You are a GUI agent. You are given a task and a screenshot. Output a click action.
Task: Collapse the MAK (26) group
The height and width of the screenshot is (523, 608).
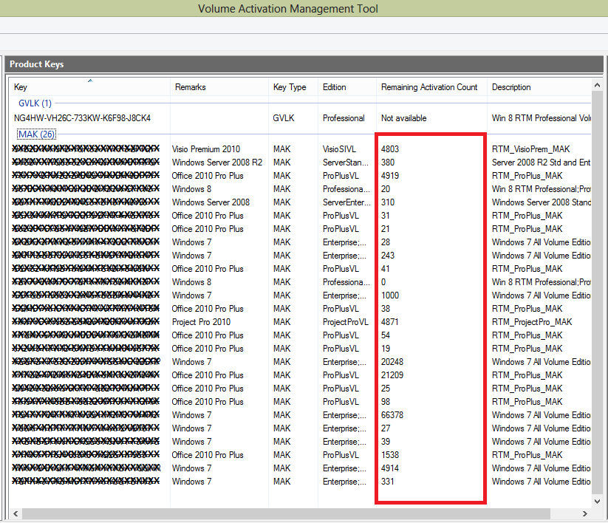[x=36, y=134]
